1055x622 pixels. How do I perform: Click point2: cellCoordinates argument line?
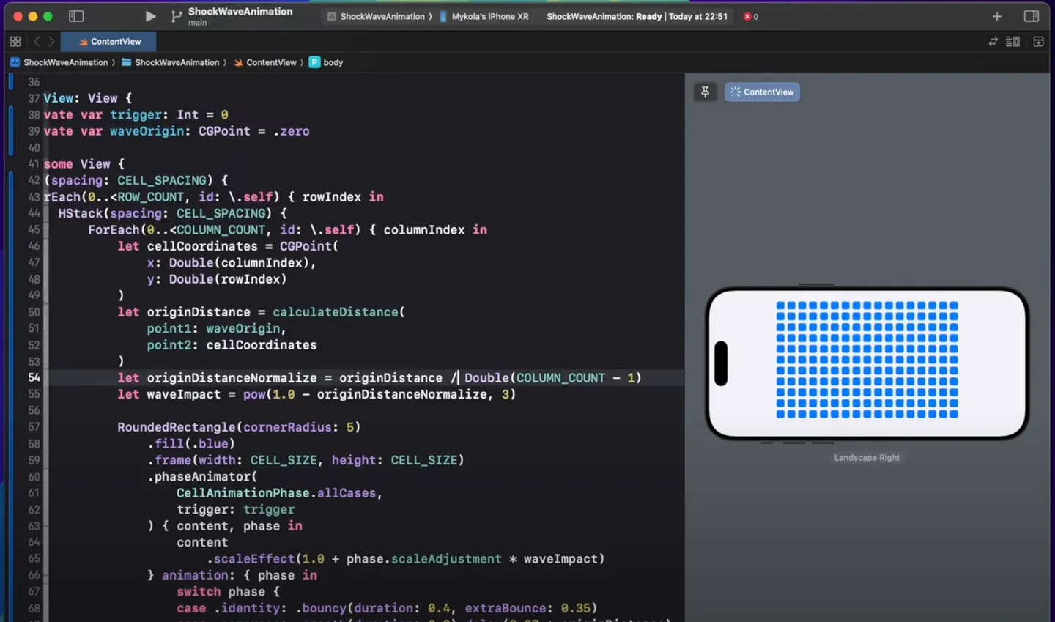click(232, 345)
